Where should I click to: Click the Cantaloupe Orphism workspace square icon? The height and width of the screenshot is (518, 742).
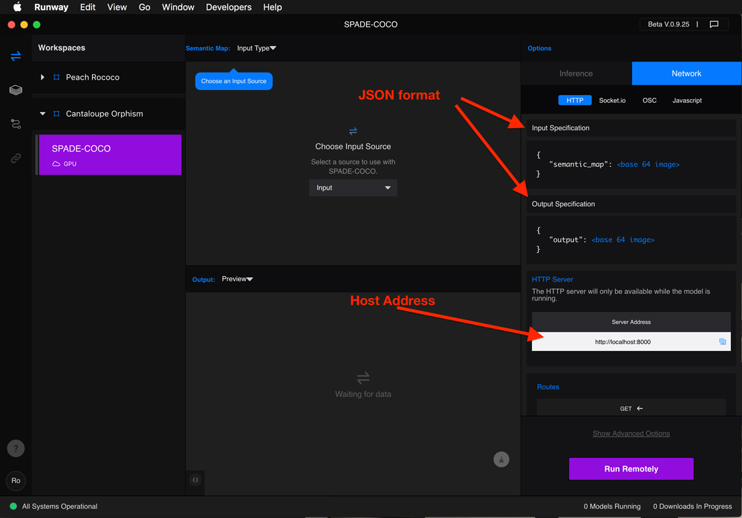coord(56,113)
